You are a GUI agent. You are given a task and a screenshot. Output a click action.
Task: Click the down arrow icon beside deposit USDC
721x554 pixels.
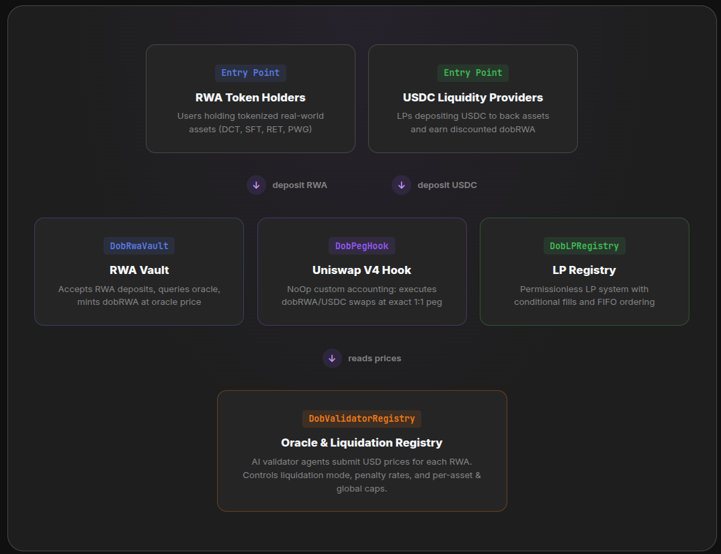(401, 185)
